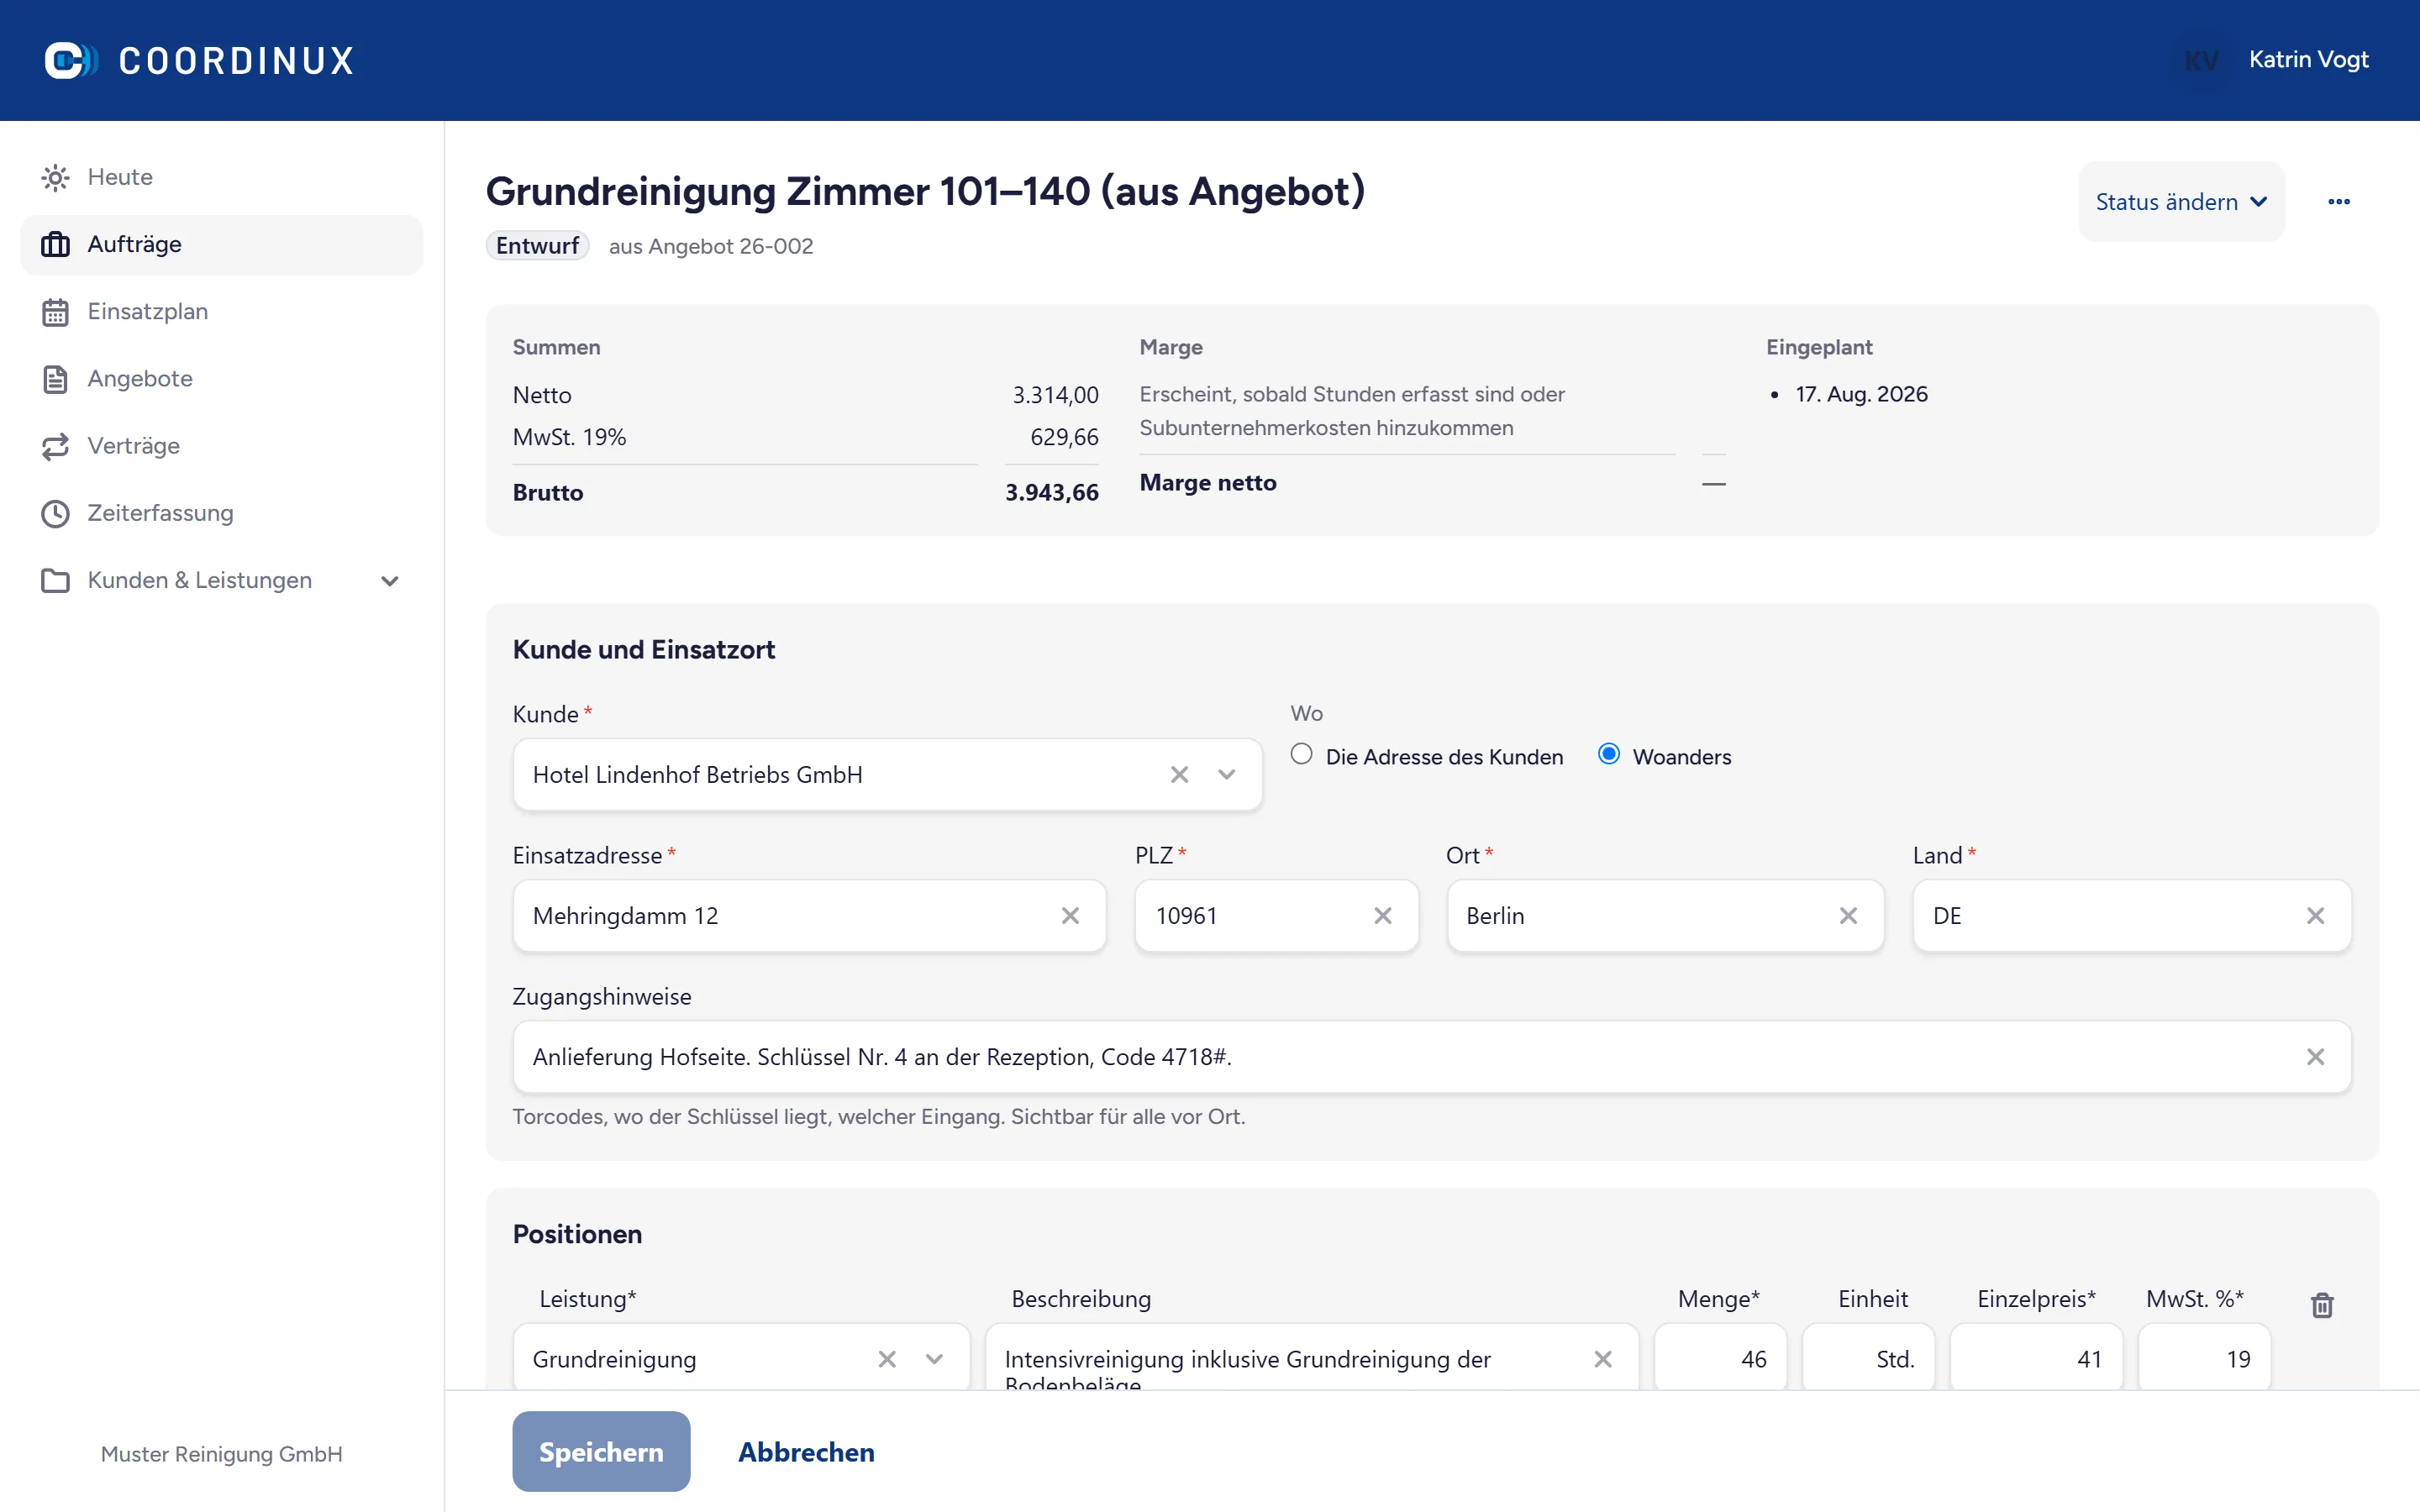Click the KV user avatar
The image size is (2420, 1512).
2201,60
